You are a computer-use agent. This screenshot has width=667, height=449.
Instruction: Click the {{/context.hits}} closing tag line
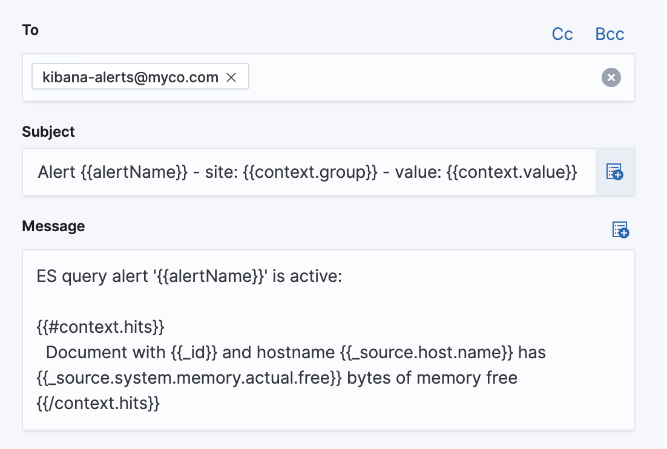98,404
